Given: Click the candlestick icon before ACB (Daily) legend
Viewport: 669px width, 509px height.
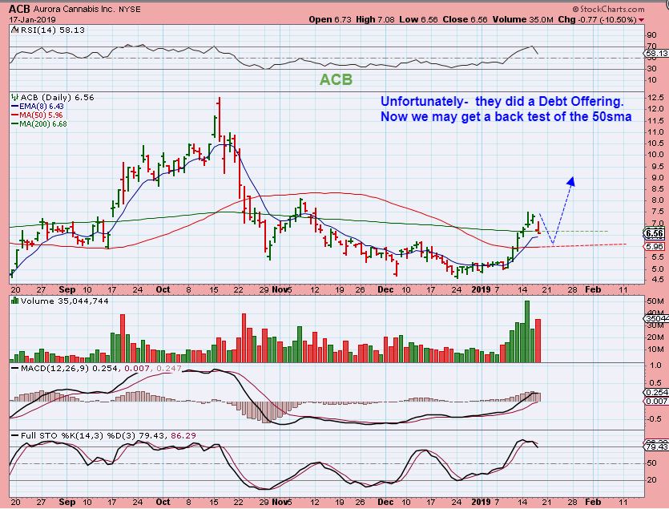Looking at the screenshot, I should click(14, 97).
